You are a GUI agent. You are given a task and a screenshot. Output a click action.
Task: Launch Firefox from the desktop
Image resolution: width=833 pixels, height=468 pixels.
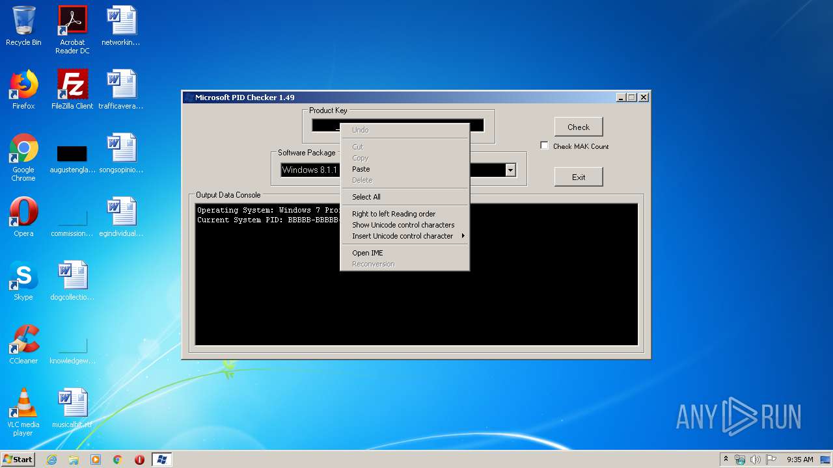pos(23,90)
